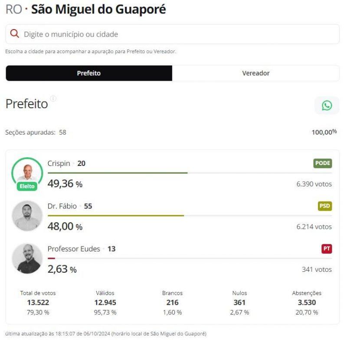This screenshot has width=347, height=340.
Task: Share results via the WhatsApp icon
Action: point(326,105)
